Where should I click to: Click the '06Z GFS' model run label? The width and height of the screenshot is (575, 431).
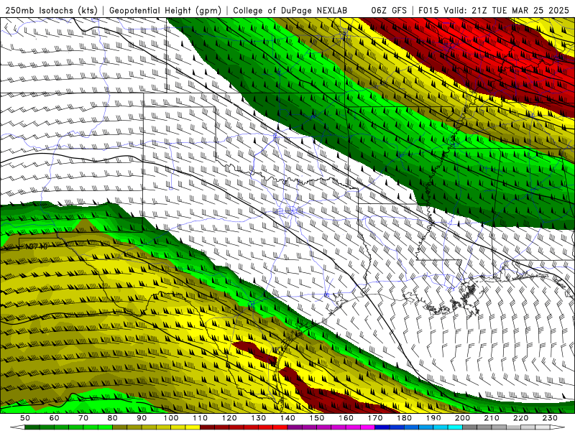pos(389,10)
